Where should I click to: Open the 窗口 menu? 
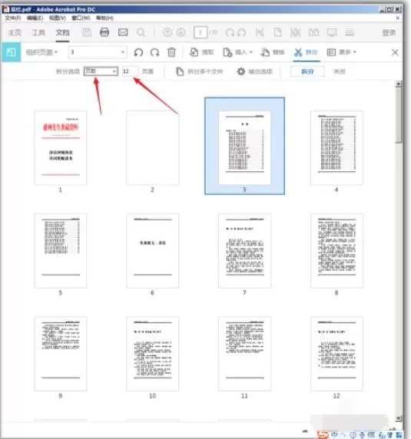pyautogui.click(x=81, y=18)
